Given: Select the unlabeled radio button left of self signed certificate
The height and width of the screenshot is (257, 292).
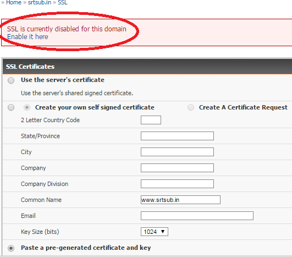Looking at the screenshot, I should pyautogui.click(x=11, y=107).
